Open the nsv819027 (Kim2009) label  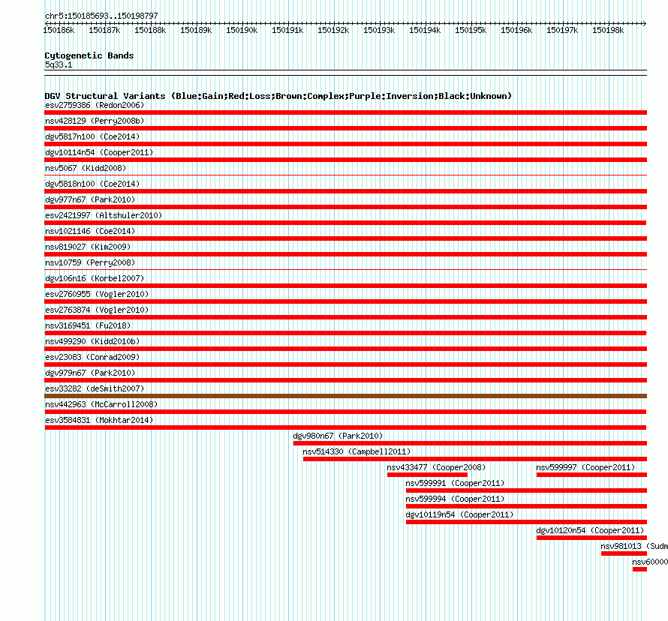(88, 247)
